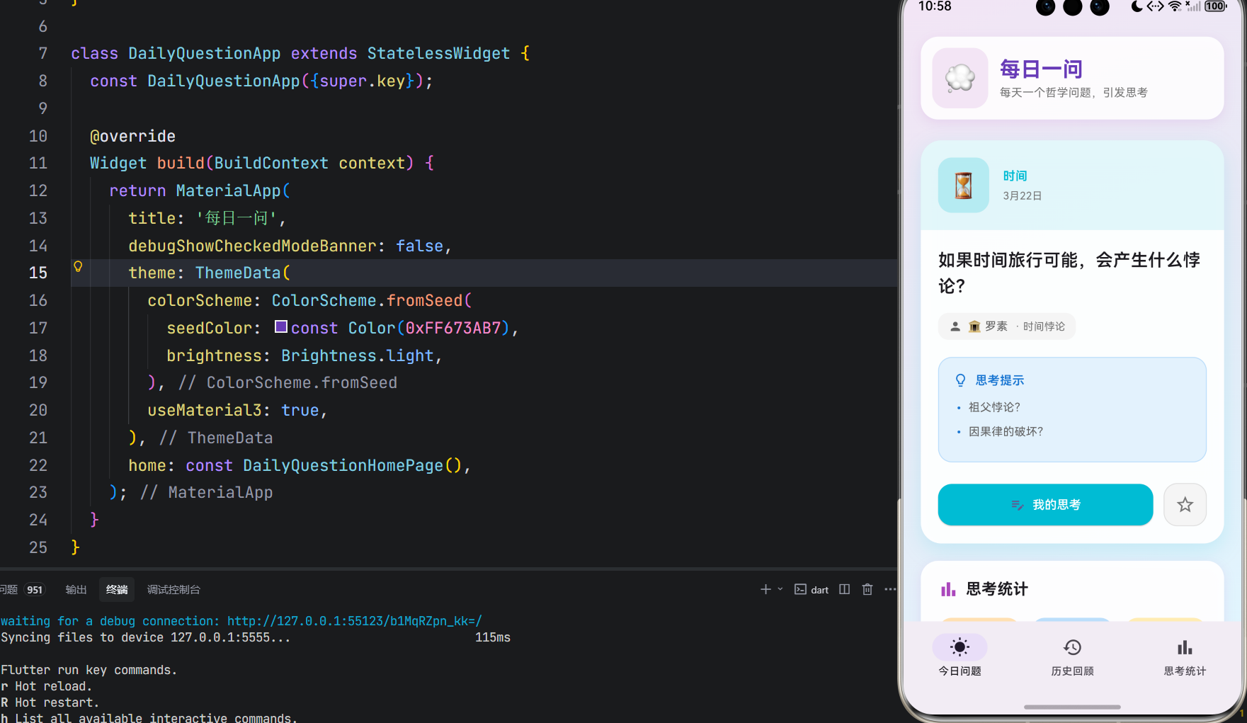Tap the hourglass 时间 category icon
This screenshot has width=1247, height=723.
pyautogui.click(x=963, y=186)
